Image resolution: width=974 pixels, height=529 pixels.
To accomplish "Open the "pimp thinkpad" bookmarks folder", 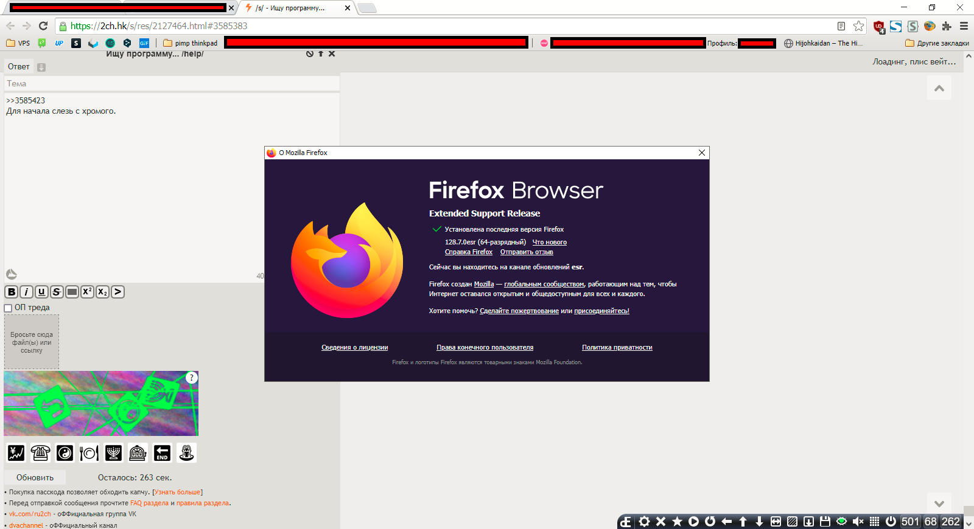I will coord(190,43).
